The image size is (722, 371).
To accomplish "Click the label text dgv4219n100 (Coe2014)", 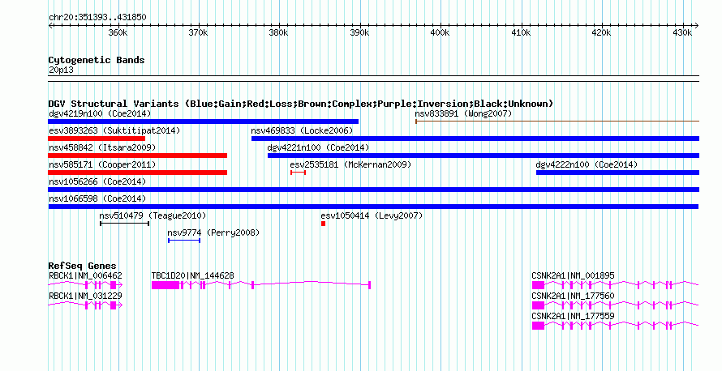I will coord(100,113).
